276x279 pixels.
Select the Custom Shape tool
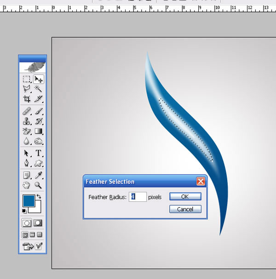(38, 163)
